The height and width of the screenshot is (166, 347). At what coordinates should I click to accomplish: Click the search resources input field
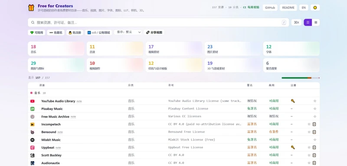158,22
